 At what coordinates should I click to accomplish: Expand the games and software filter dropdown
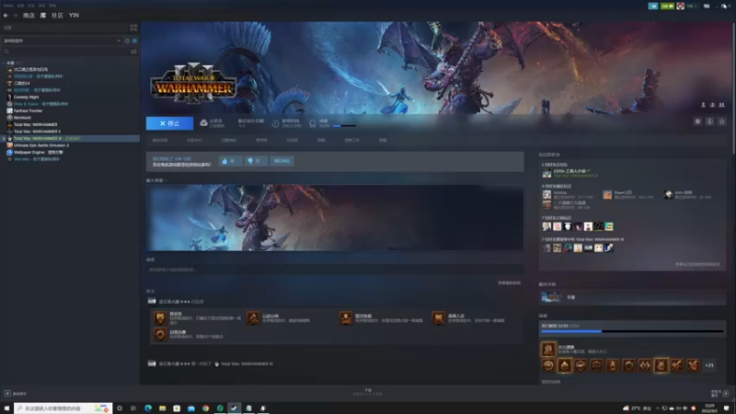point(62,40)
